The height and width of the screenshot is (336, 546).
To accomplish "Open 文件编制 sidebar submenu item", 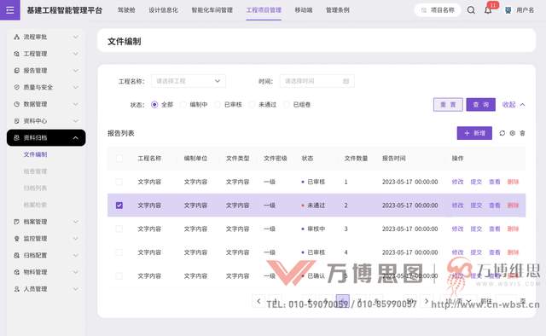I will point(35,154).
